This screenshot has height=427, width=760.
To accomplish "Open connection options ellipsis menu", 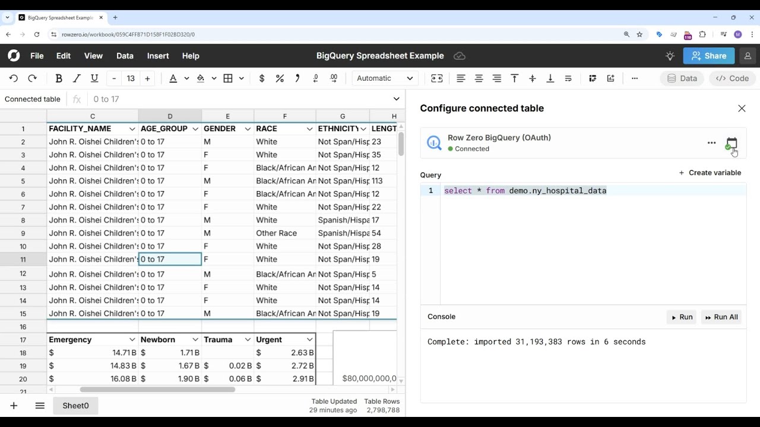I will [711, 143].
